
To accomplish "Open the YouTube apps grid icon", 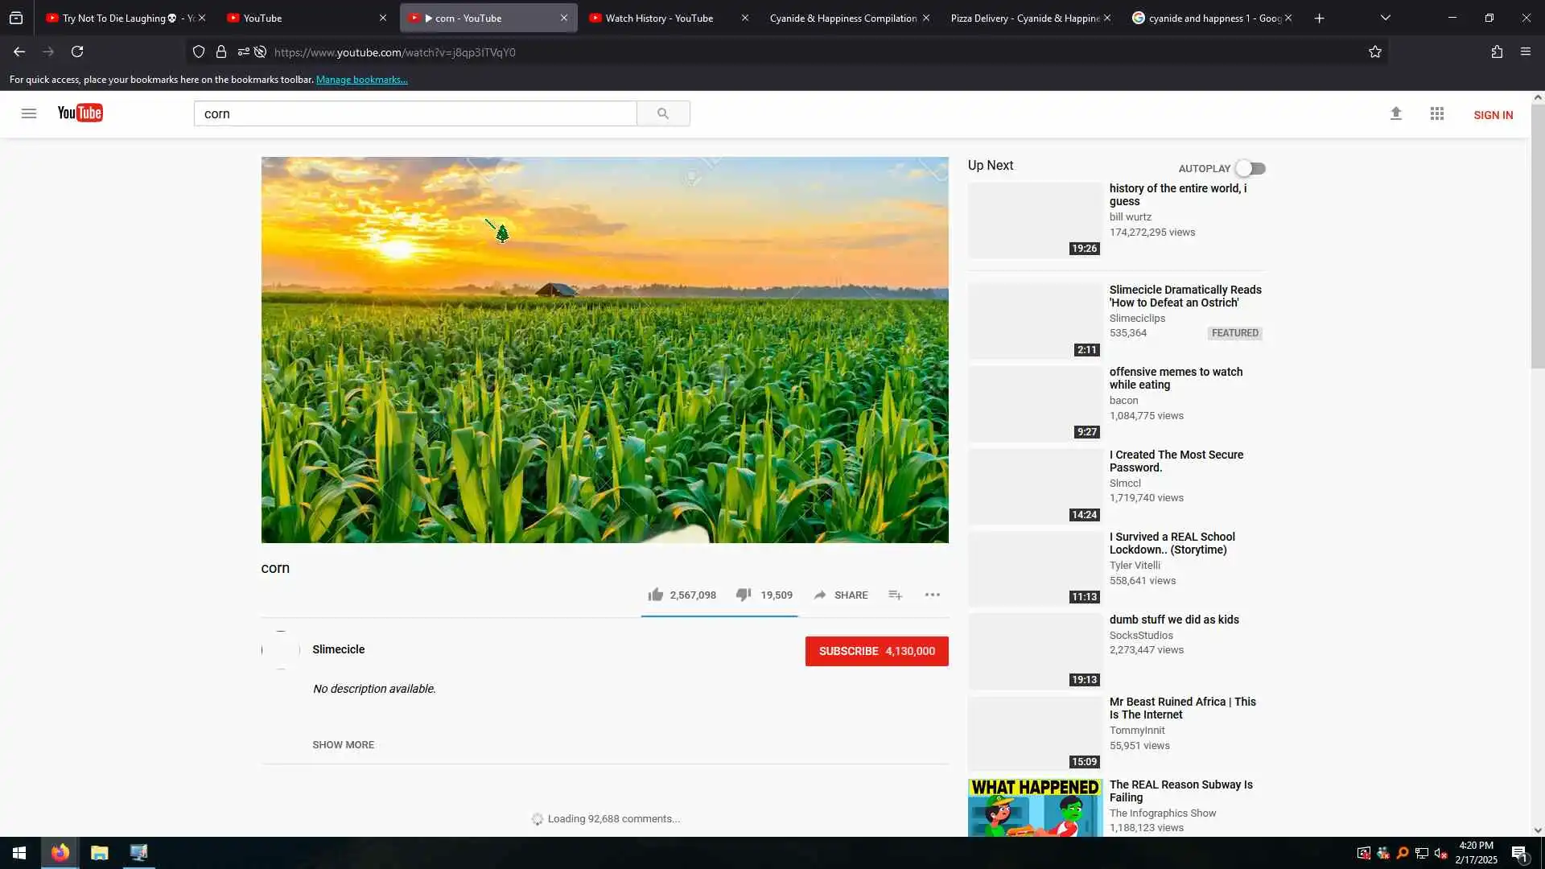I will tap(1436, 114).
